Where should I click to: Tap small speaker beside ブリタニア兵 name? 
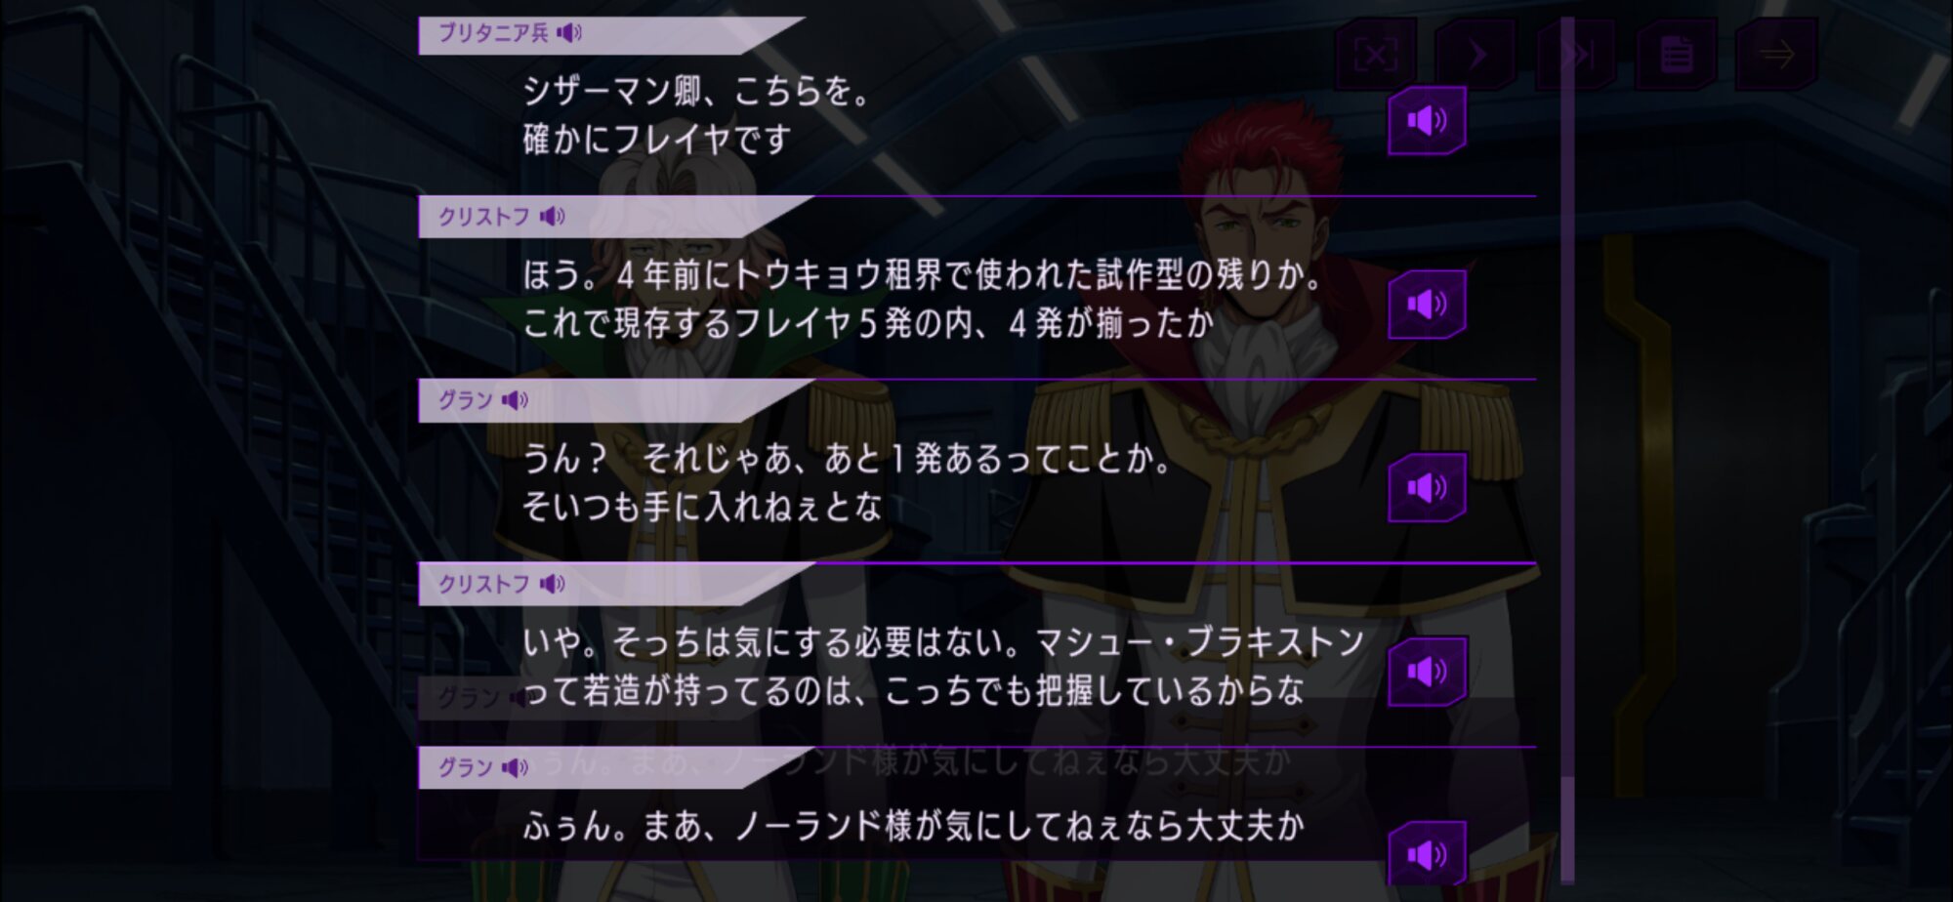point(569,33)
